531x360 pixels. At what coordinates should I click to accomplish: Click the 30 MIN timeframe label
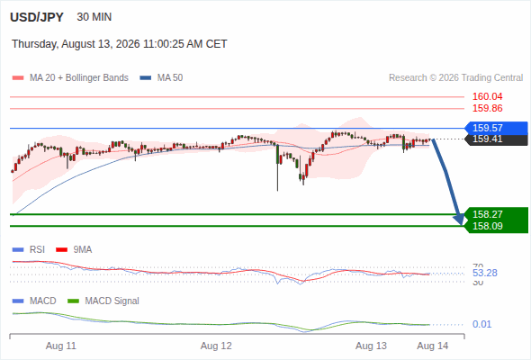tap(94, 17)
